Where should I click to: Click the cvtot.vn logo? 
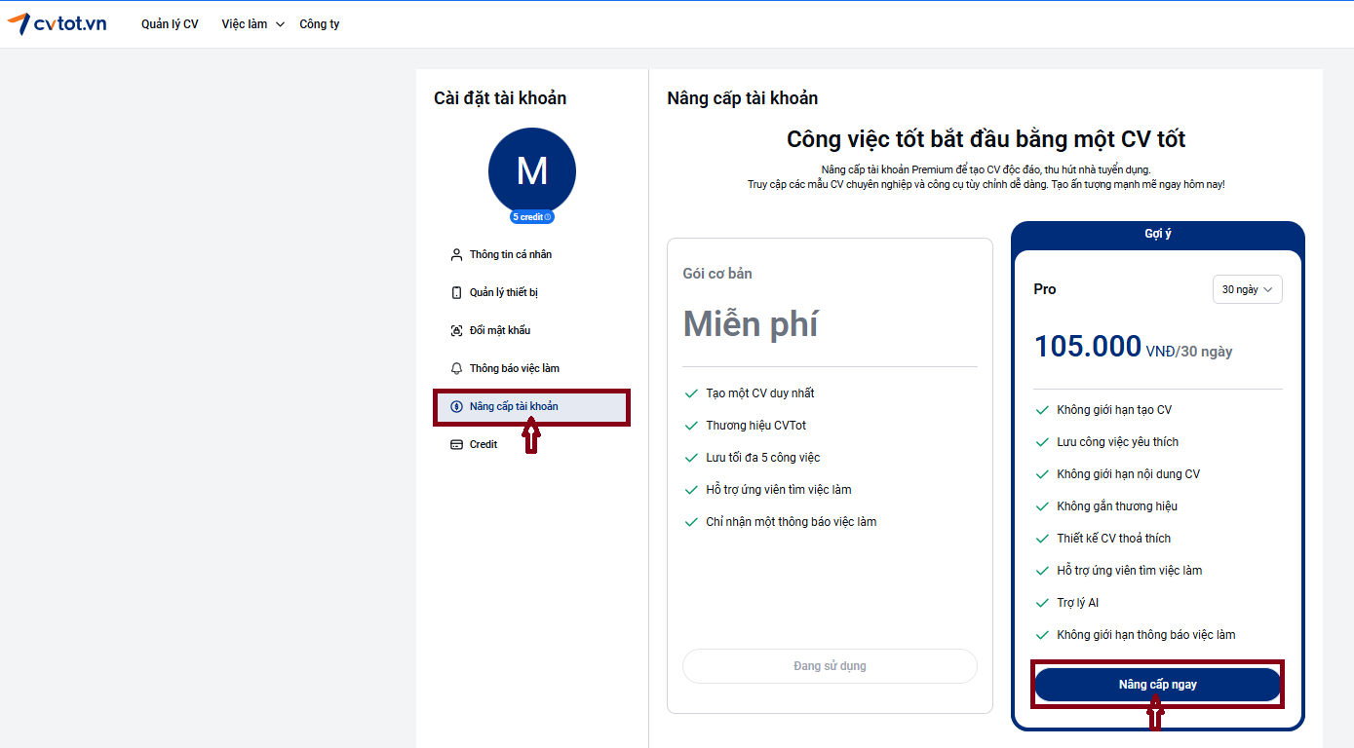[x=57, y=23]
